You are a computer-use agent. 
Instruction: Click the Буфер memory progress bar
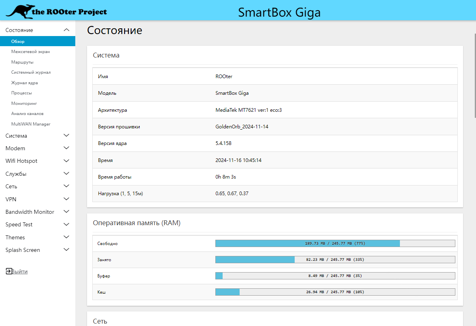tap(335, 276)
